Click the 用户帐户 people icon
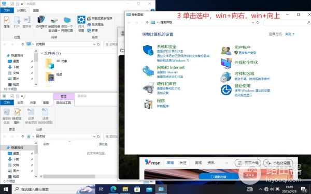The height and width of the screenshot is (194, 311). 226,51
